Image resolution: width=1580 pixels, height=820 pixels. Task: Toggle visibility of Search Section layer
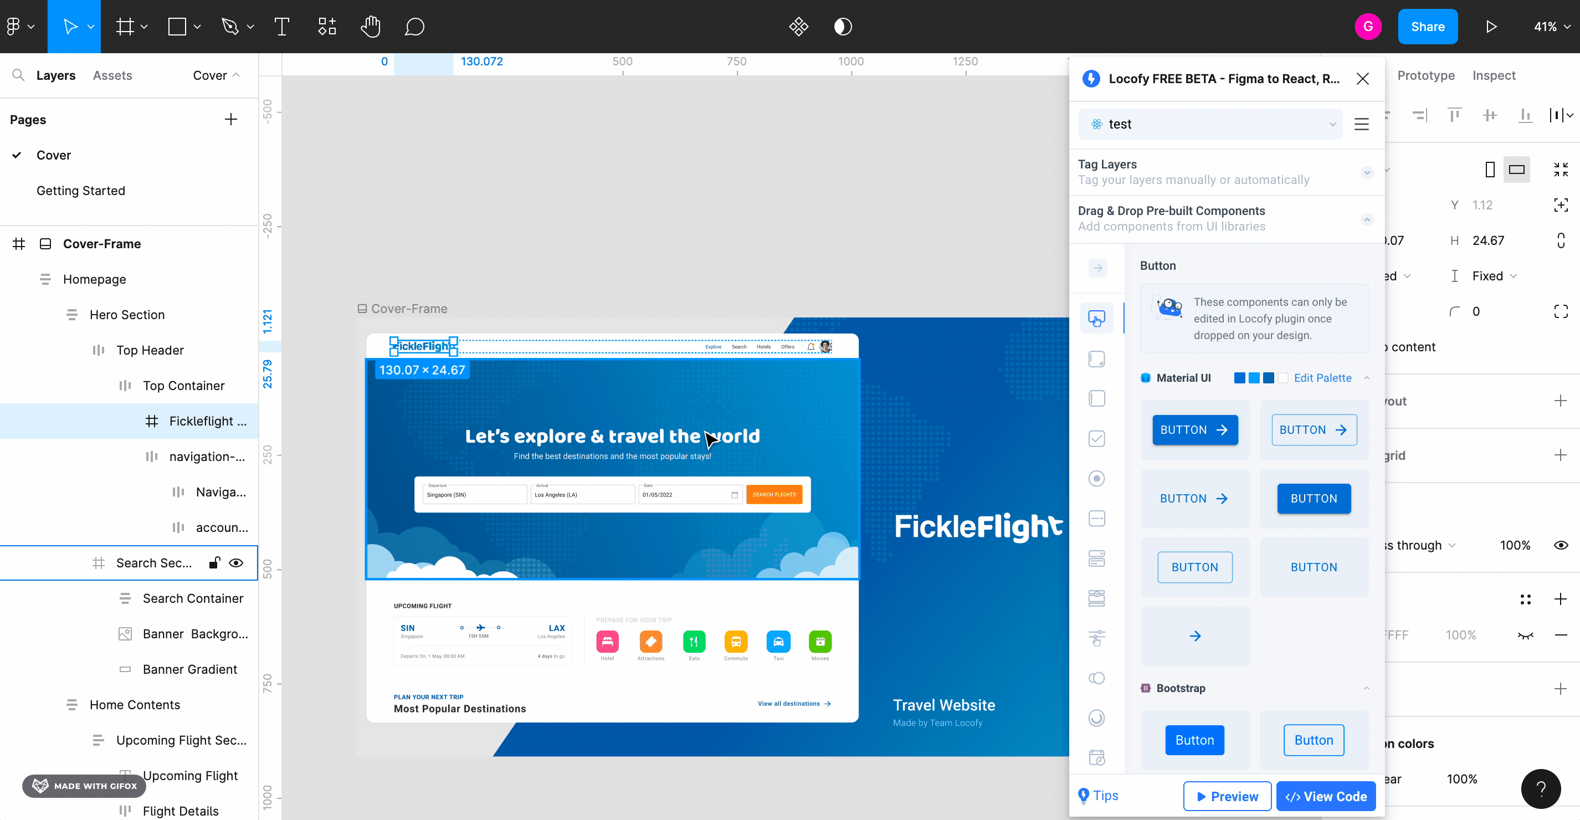tap(236, 562)
